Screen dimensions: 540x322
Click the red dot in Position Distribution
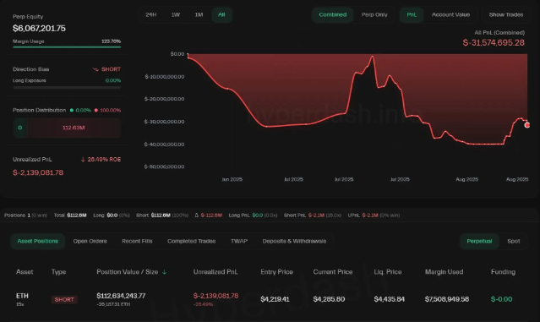(x=96, y=110)
